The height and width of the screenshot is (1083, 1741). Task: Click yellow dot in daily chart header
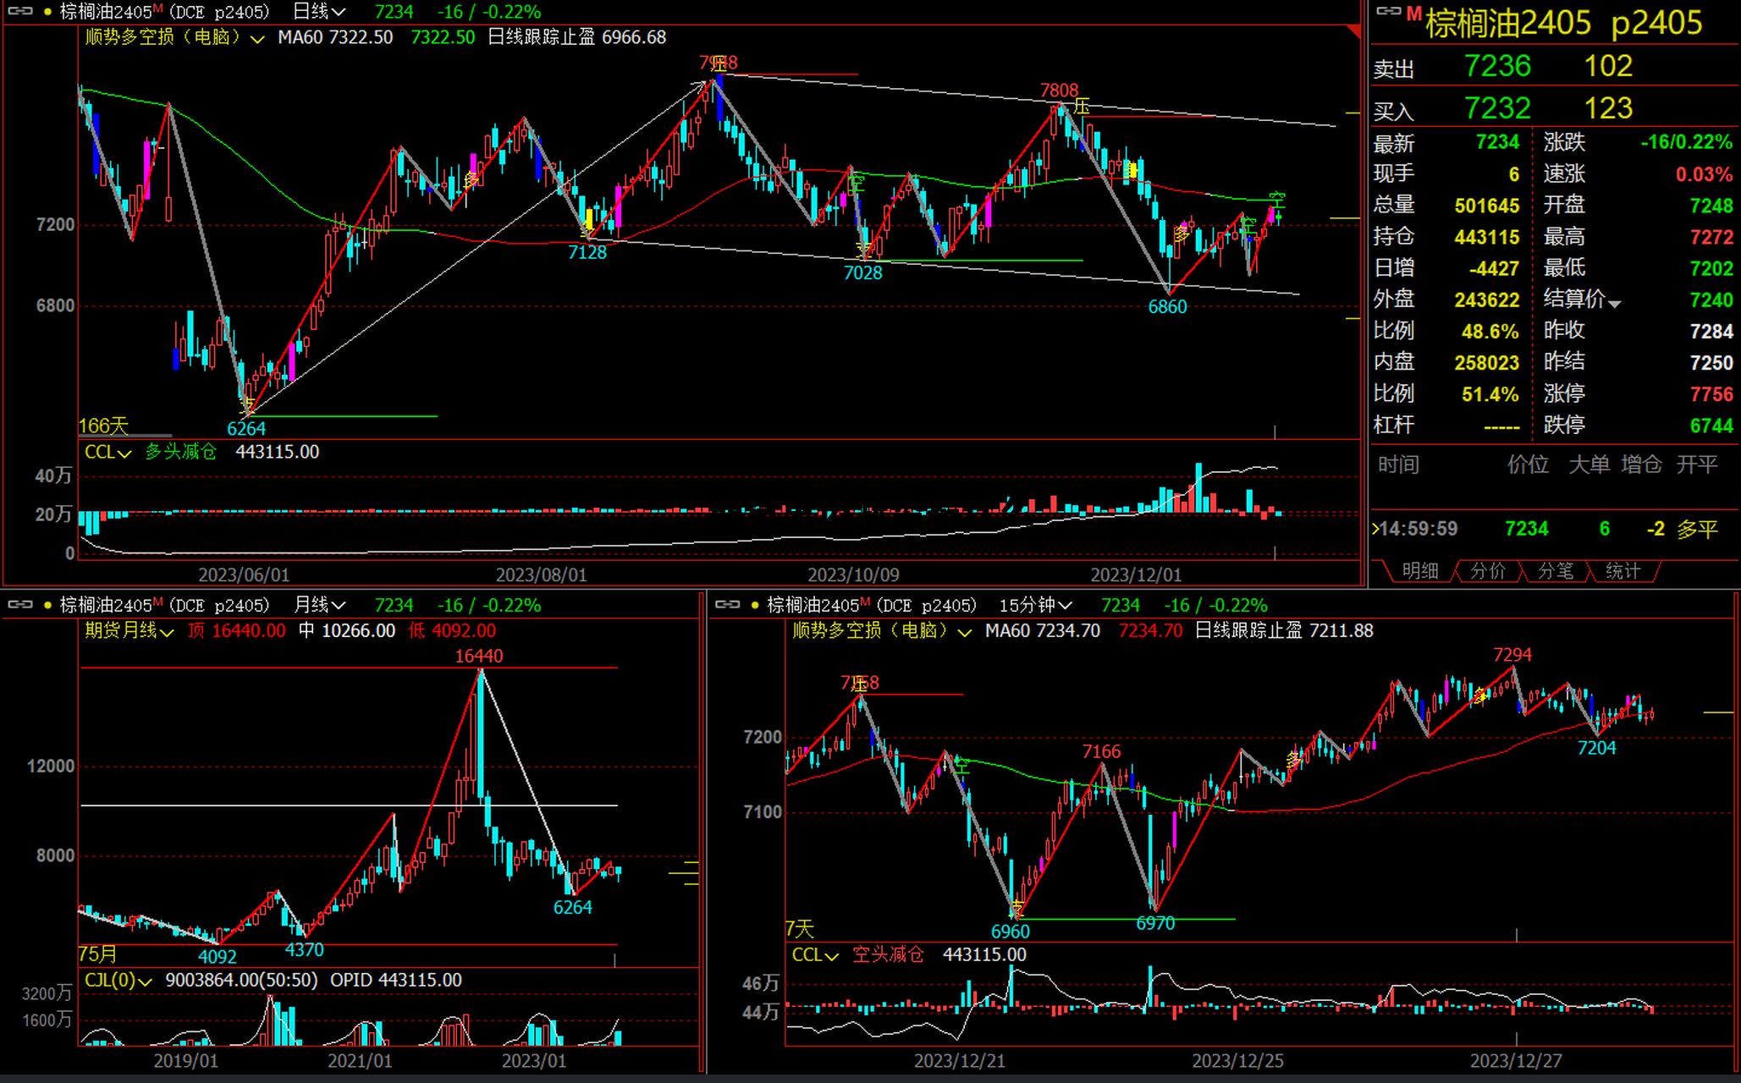47,13
